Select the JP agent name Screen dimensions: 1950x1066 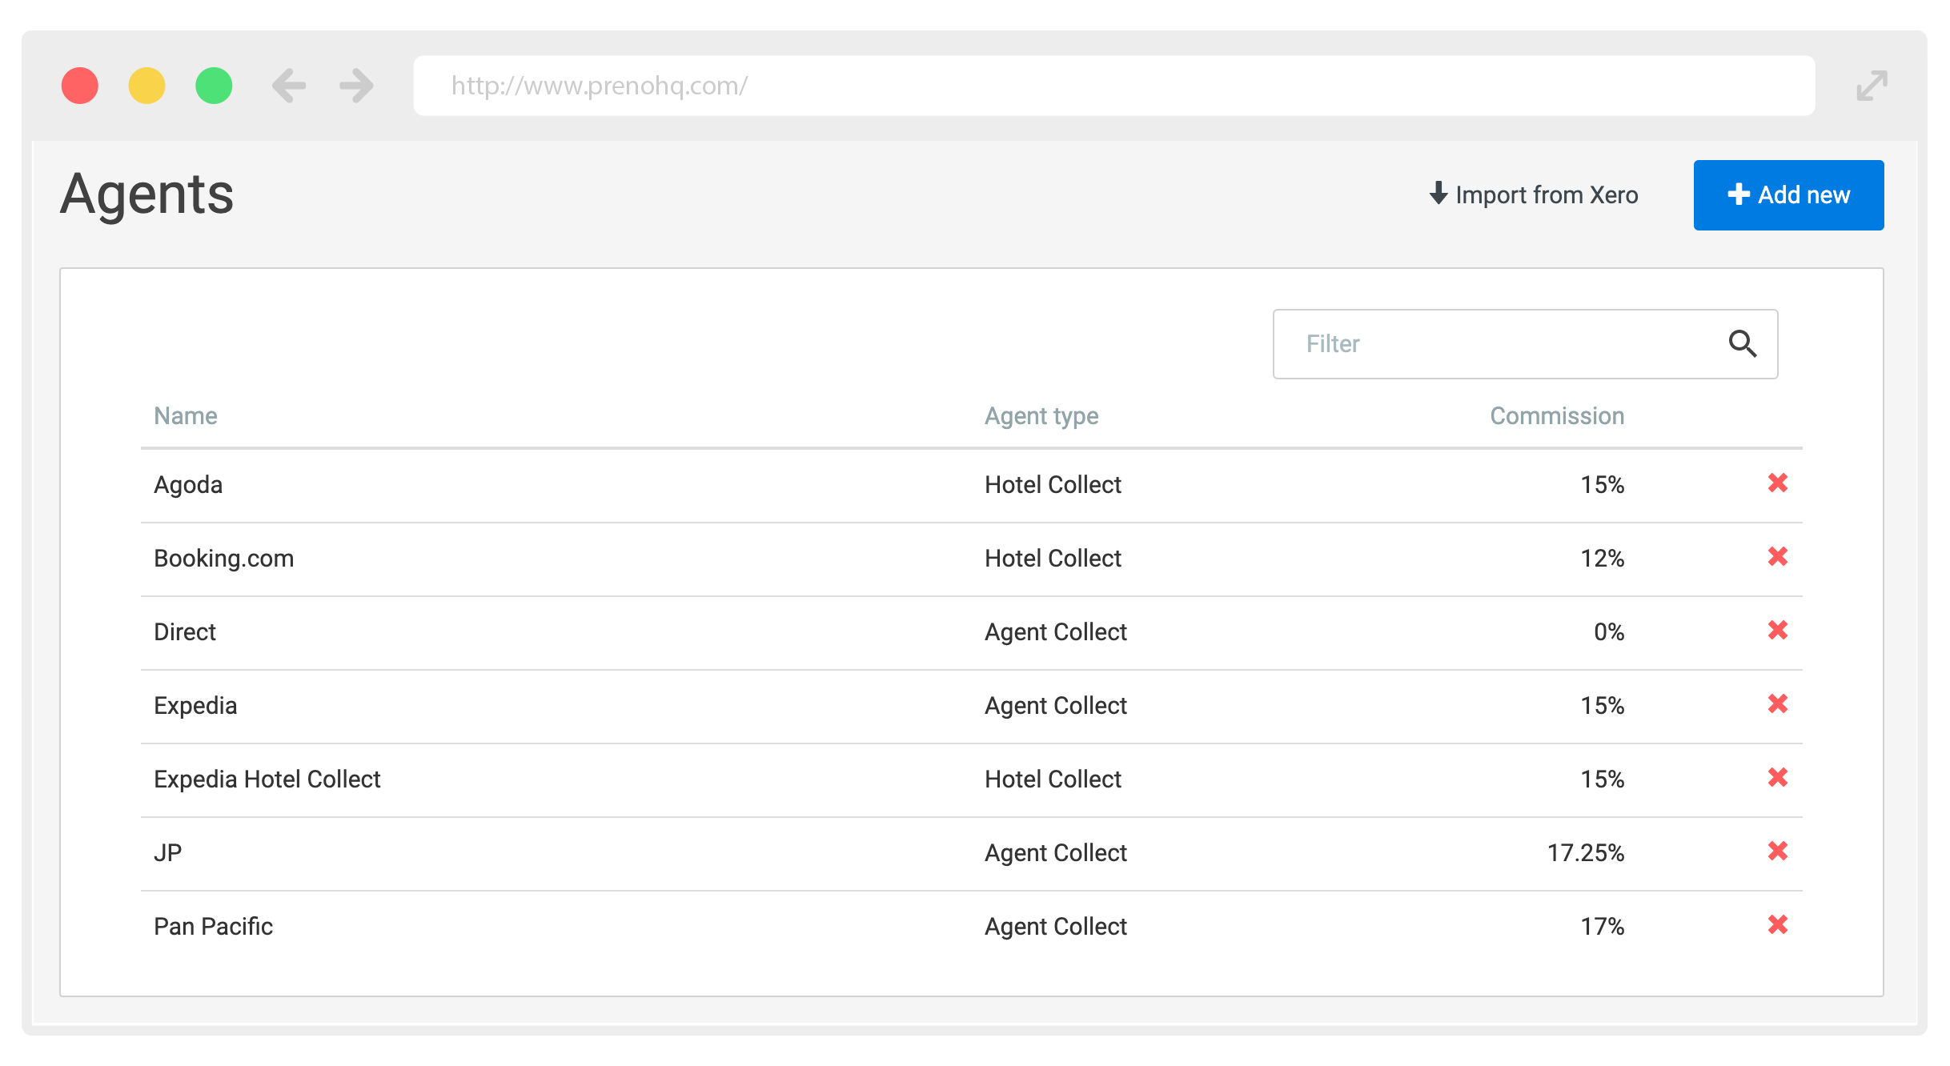point(168,853)
